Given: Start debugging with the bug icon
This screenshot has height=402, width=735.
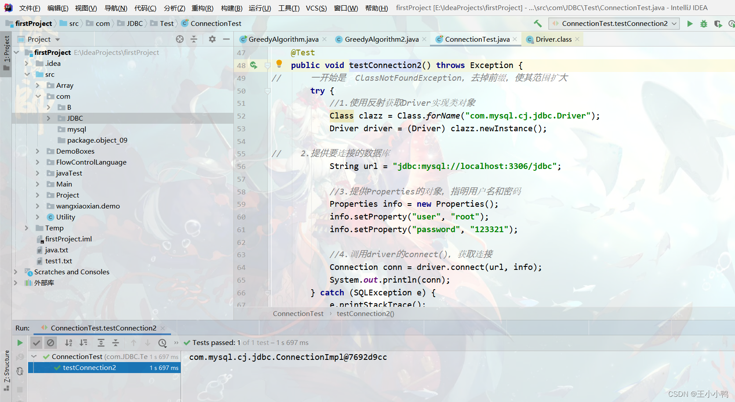Looking at the screenshot, I should click(x=704, y=24).
